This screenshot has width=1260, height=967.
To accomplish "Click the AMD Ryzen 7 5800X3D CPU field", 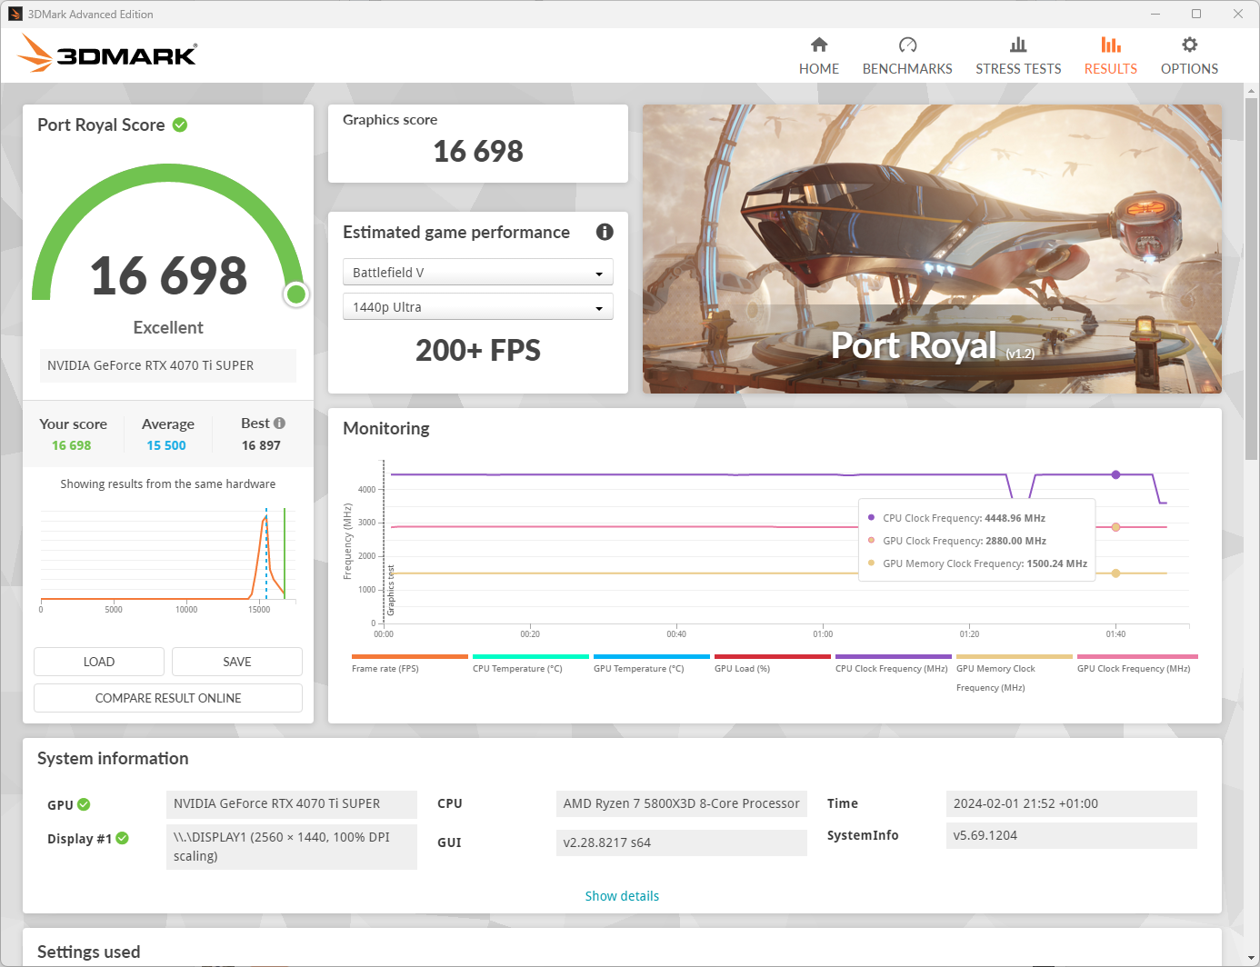I will pyautogui.click(x=682, y=803).
